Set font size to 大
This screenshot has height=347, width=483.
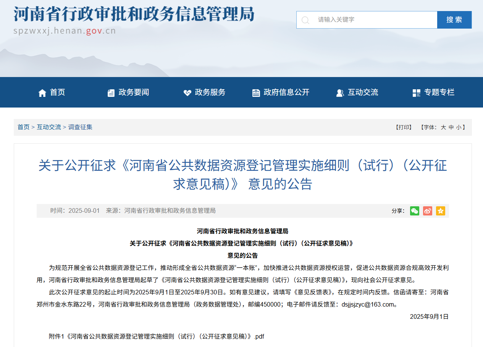point(443,127)
